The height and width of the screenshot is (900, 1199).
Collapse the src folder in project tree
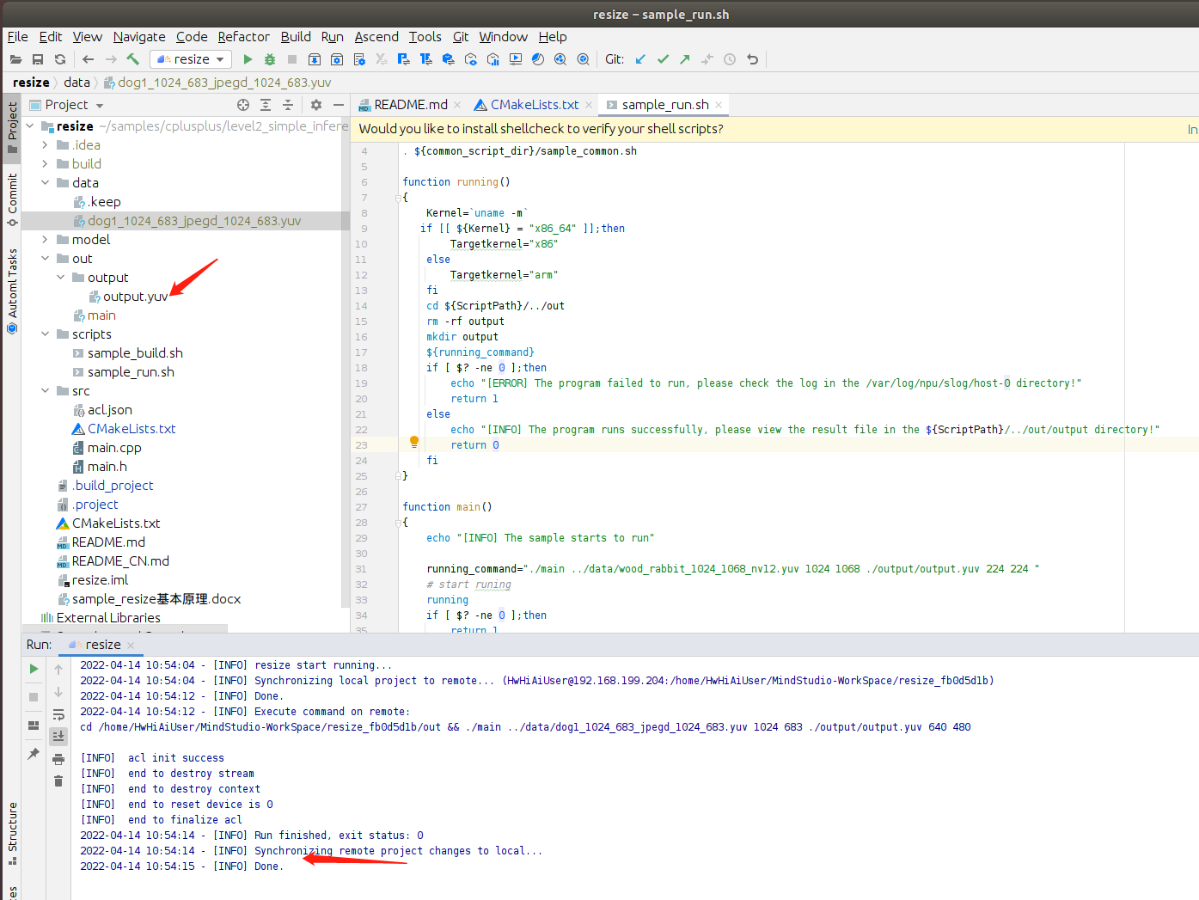coord(46,391)
